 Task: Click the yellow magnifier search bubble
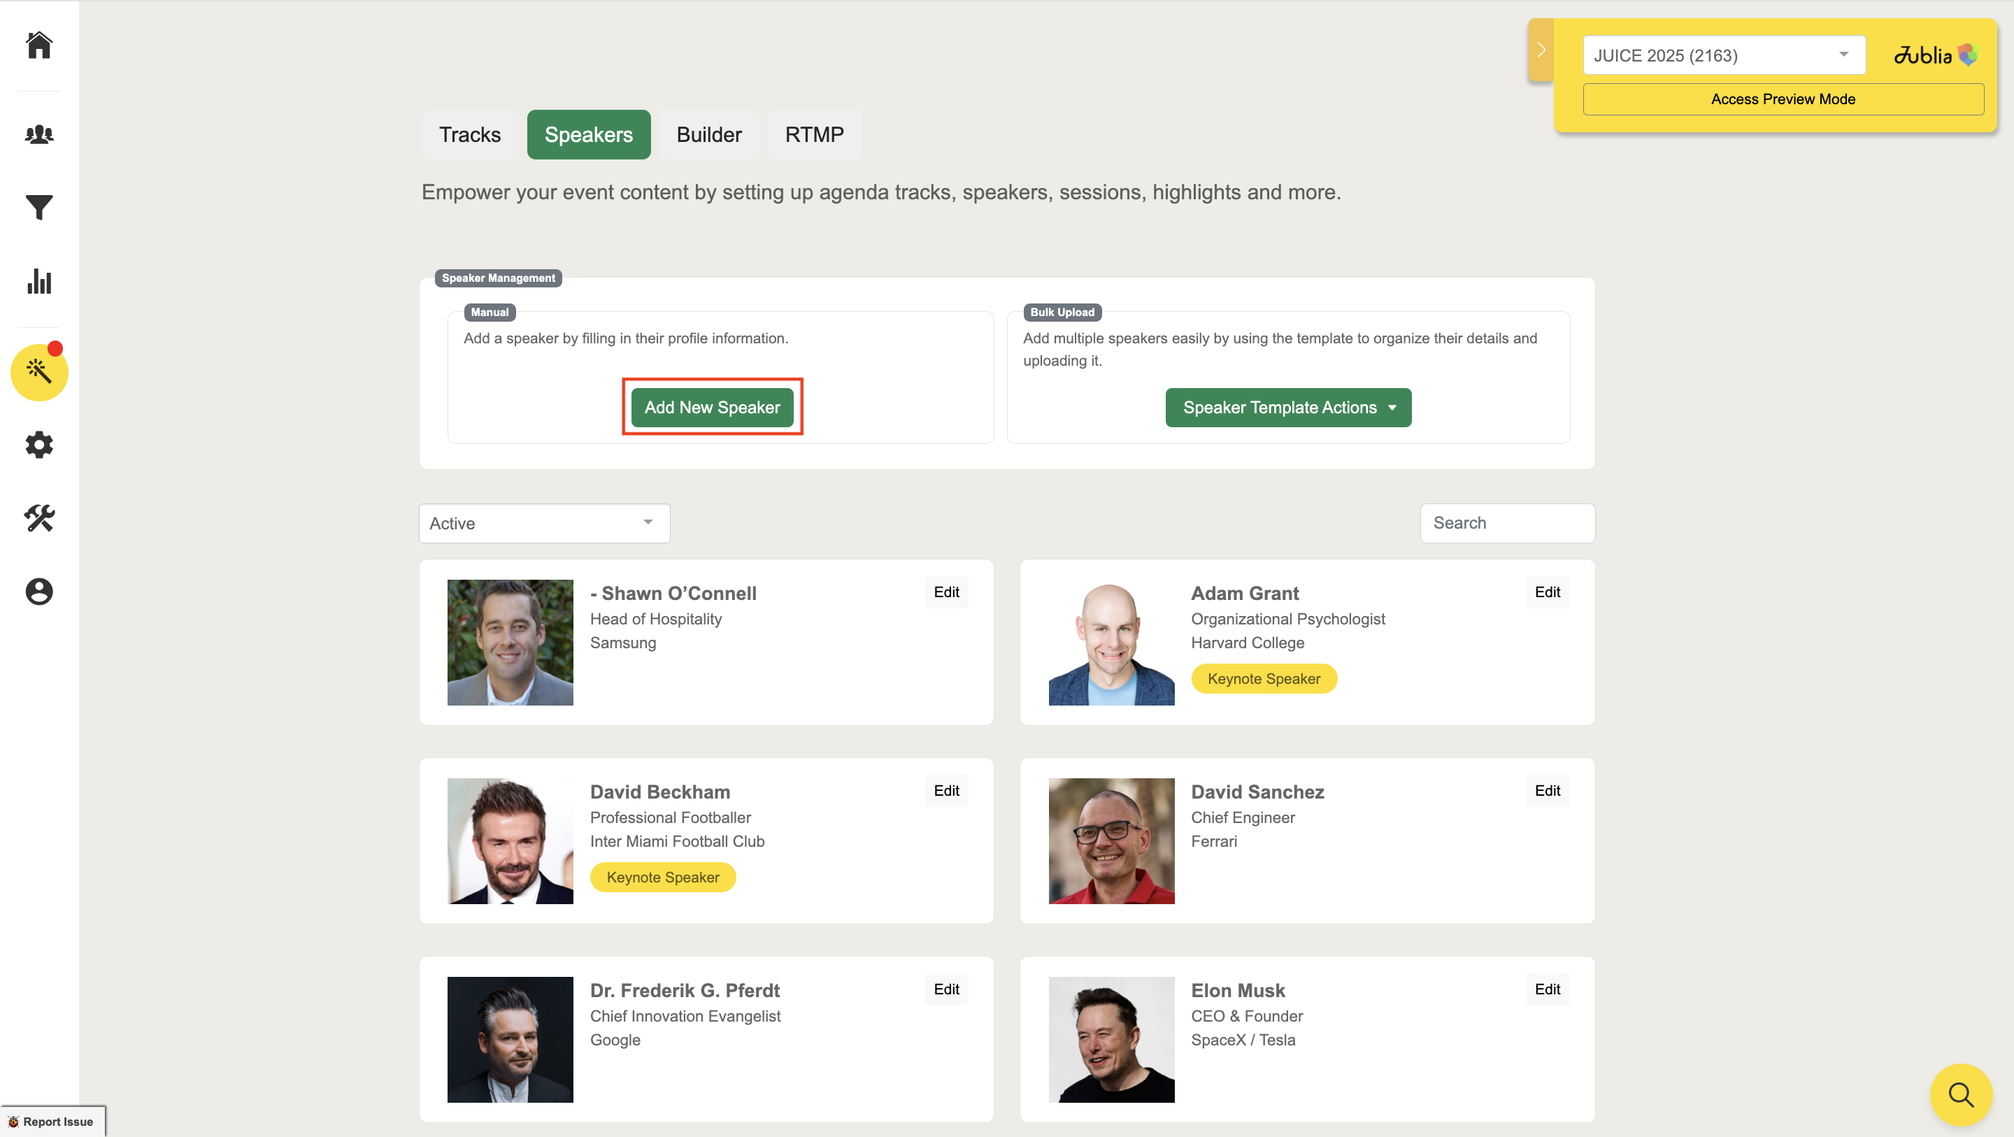(x=1960, y=1094)
